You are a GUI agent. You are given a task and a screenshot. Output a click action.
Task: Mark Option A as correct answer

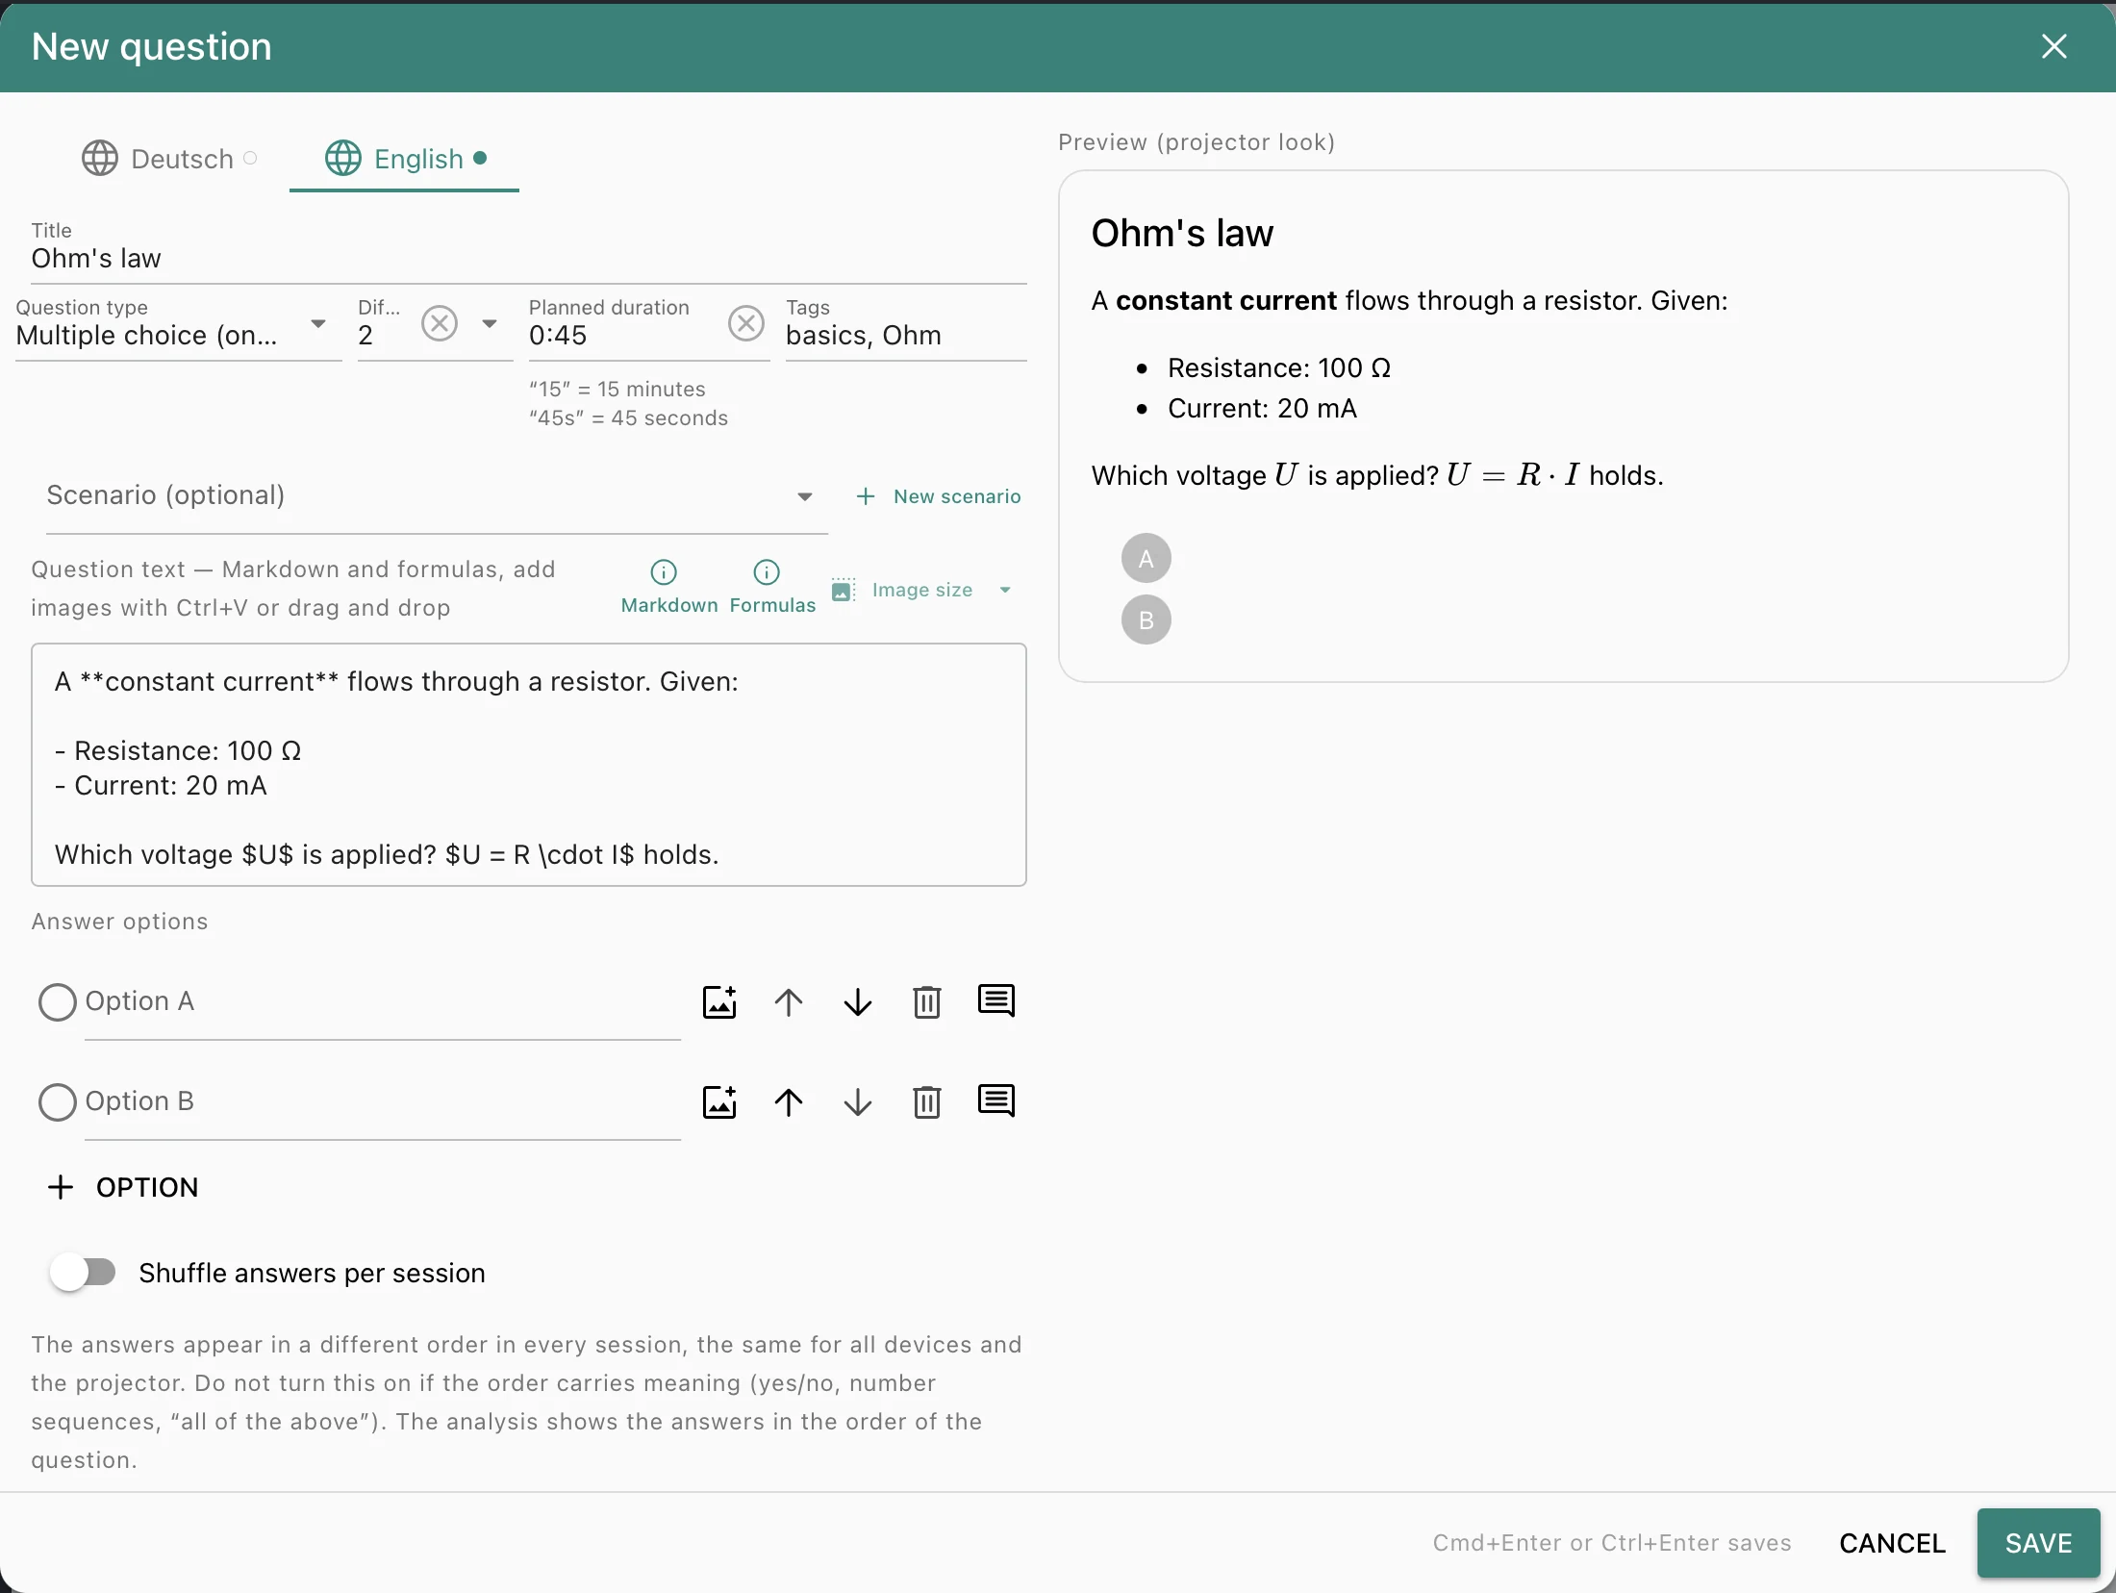(58, 1002)
